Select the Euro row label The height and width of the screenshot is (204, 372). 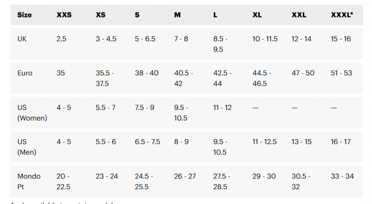coord(24,73)
